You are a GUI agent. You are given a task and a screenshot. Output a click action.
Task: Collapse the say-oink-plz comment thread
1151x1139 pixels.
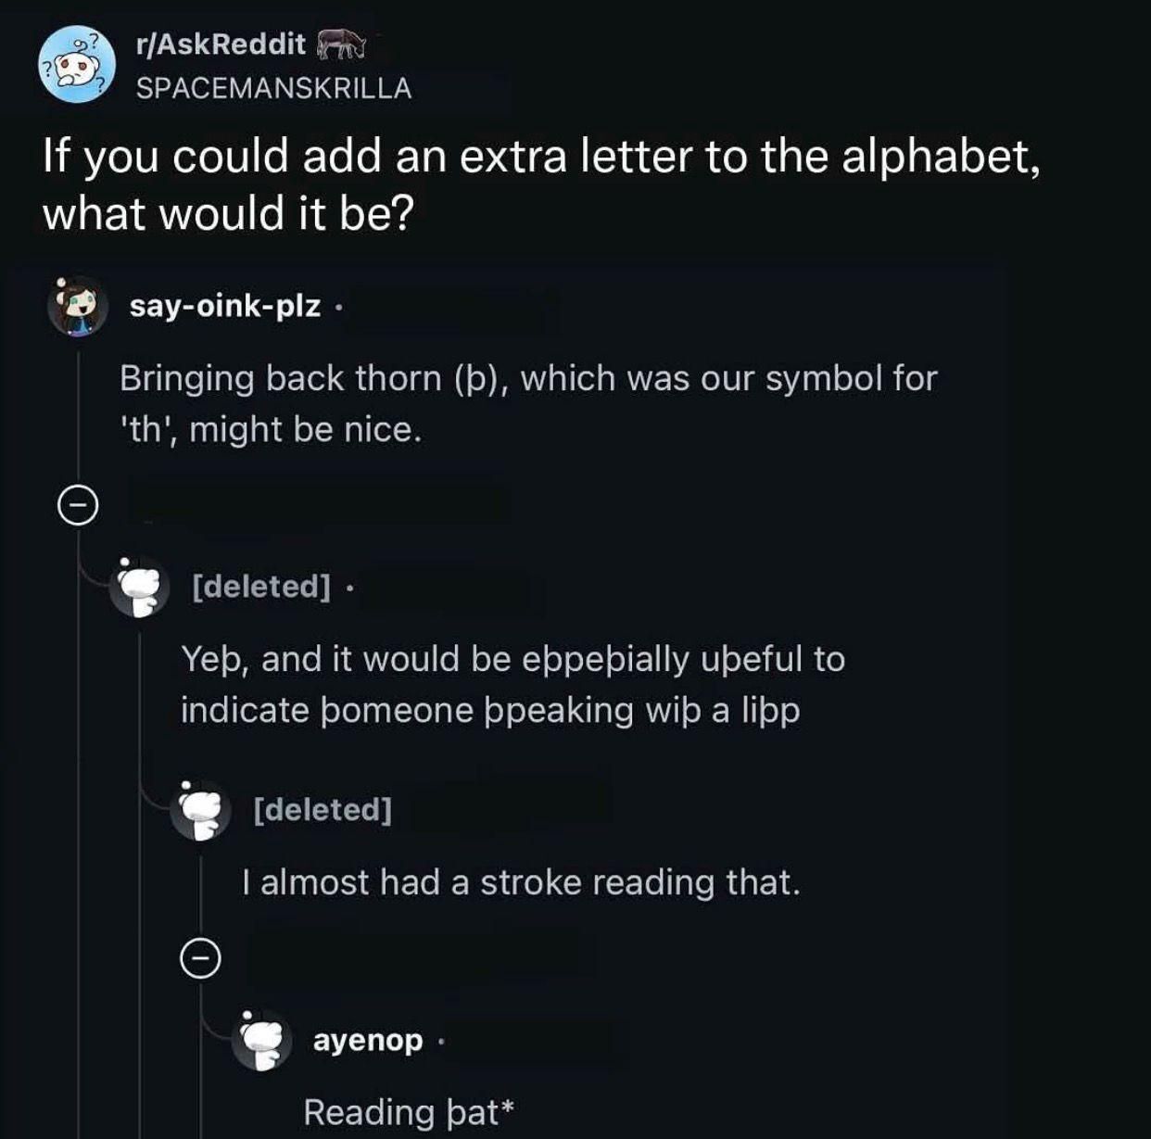[78, 505]
